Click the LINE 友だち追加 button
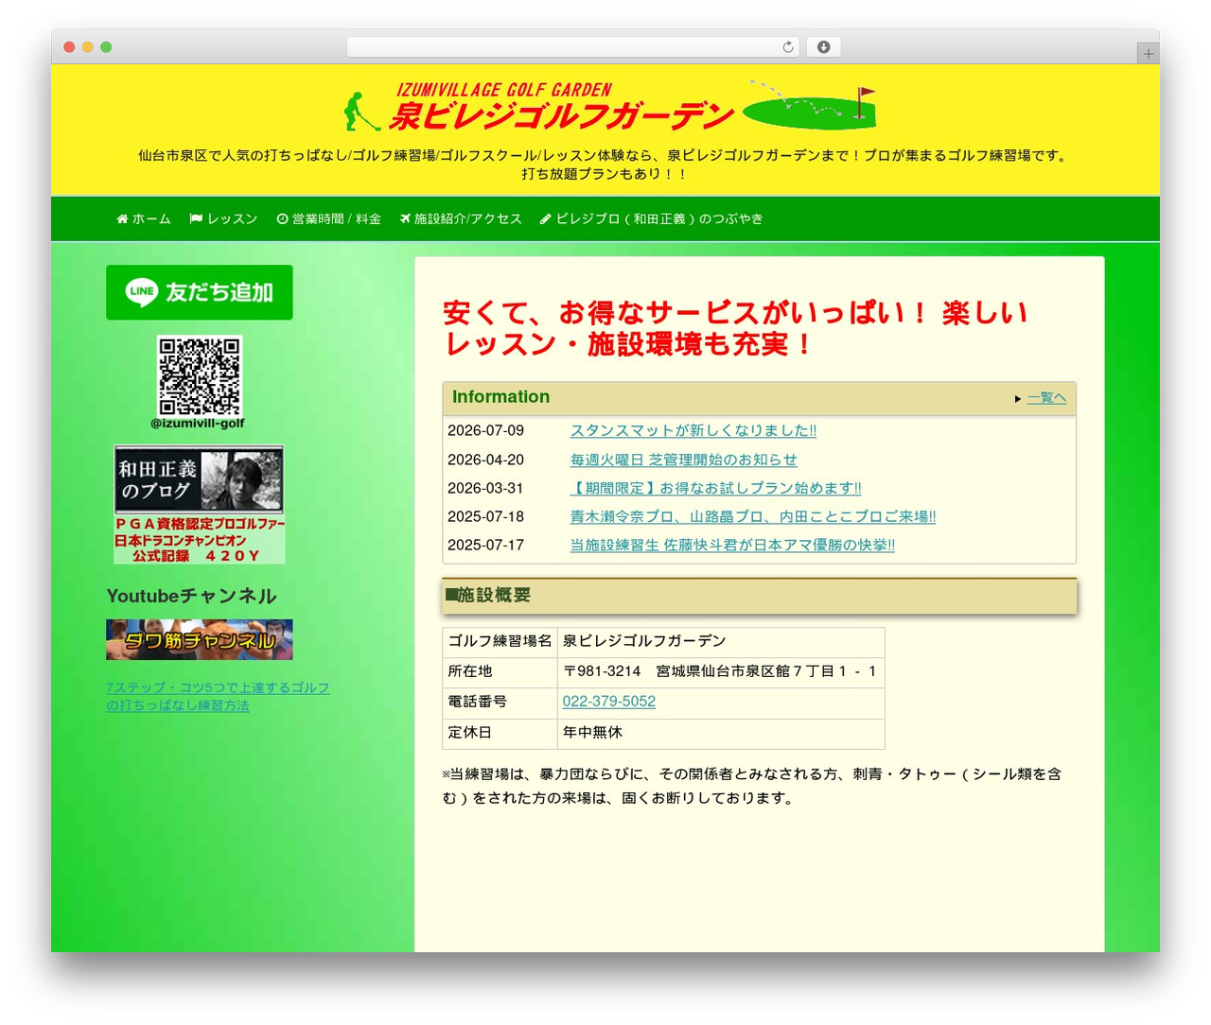The height and width of the screenshot is (1025, 1211). [200, 292]
